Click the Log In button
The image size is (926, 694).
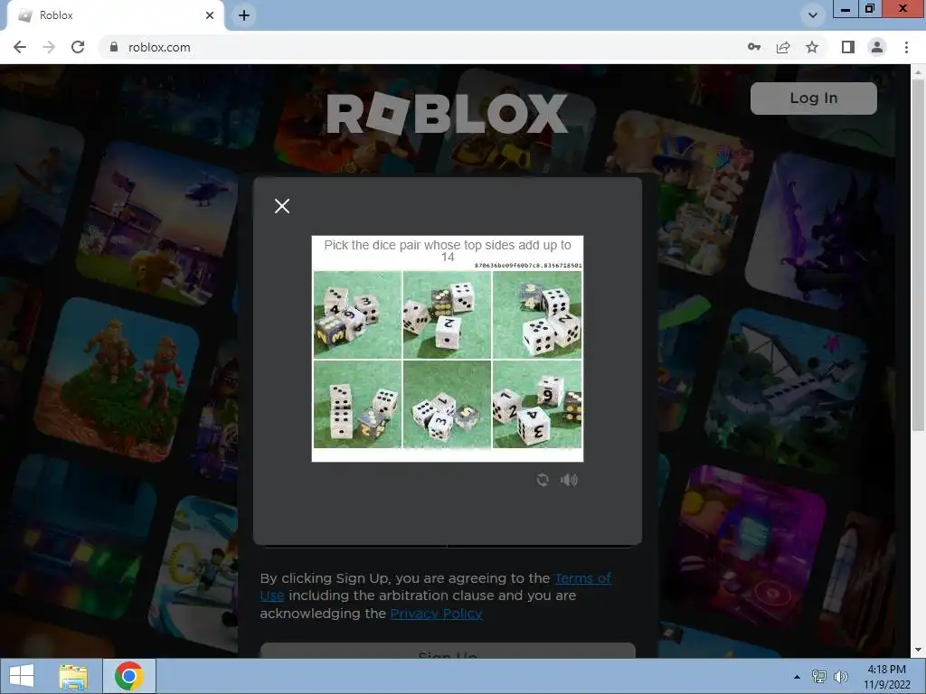click(813, 98)
